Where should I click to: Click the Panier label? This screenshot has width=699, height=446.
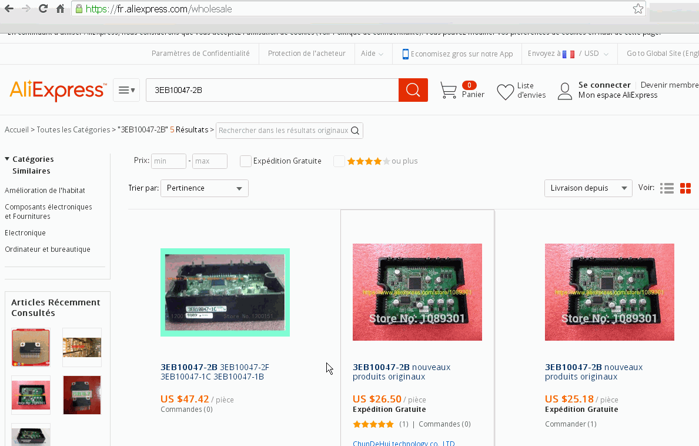(473, 95)
